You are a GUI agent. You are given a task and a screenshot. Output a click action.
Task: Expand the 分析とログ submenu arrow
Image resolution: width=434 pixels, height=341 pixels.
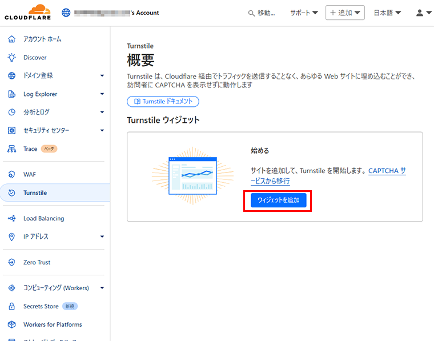point(102,112)
